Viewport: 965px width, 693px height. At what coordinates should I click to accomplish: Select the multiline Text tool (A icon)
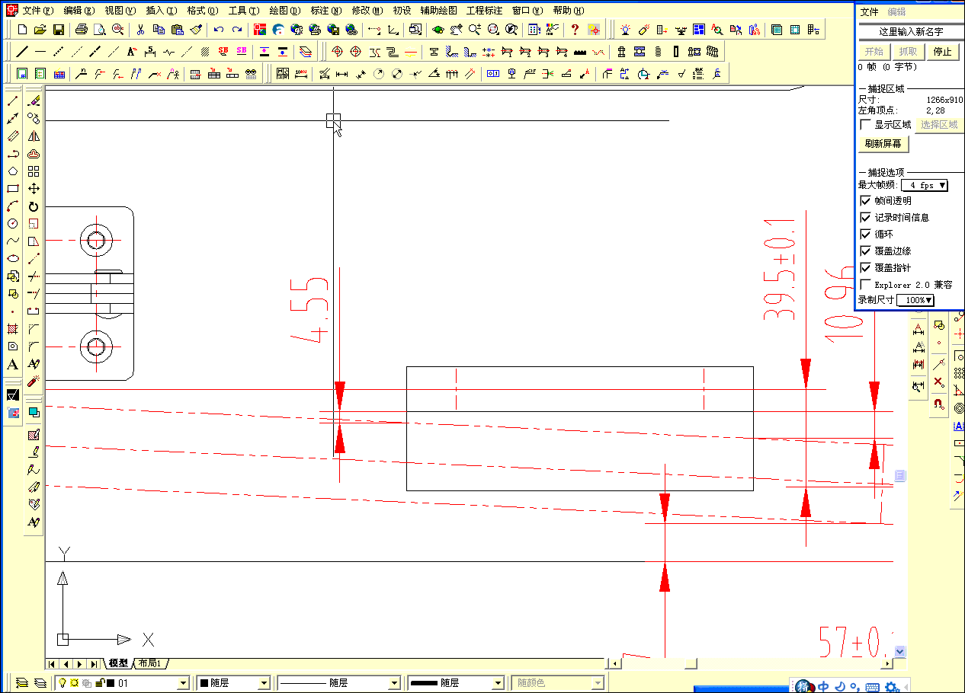pyautogui.click(x=13, y=364)
